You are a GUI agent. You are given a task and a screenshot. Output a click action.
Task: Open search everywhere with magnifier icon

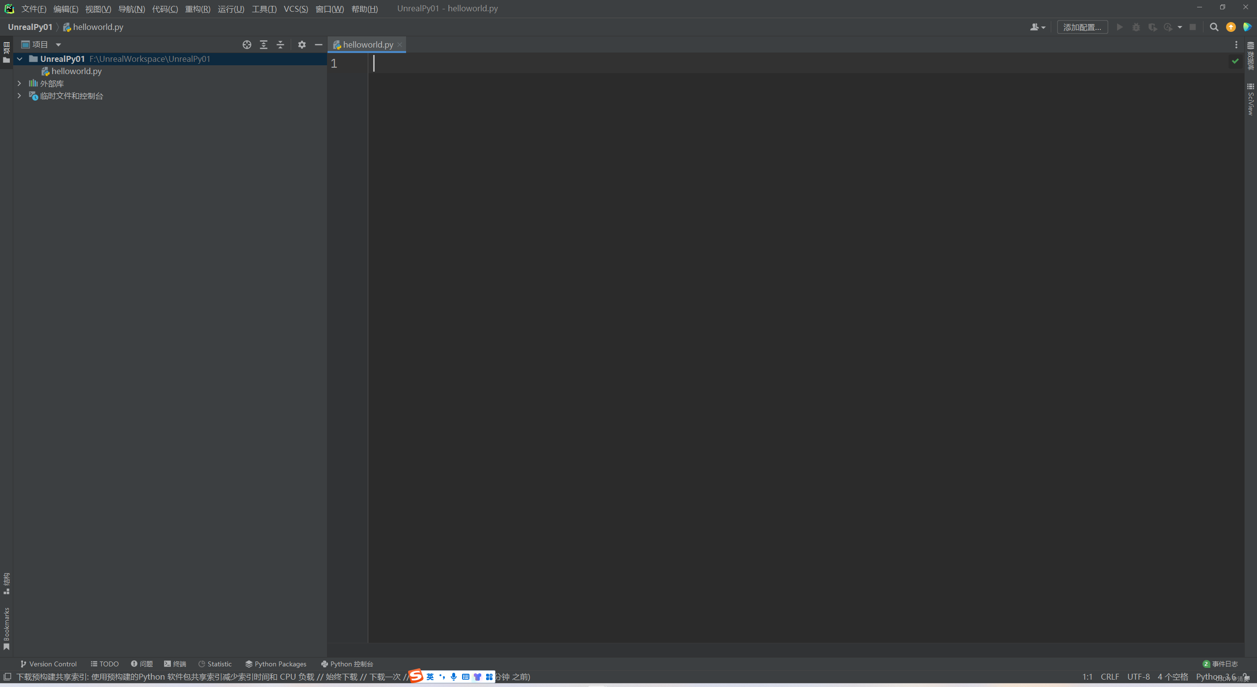(1214, 27)
